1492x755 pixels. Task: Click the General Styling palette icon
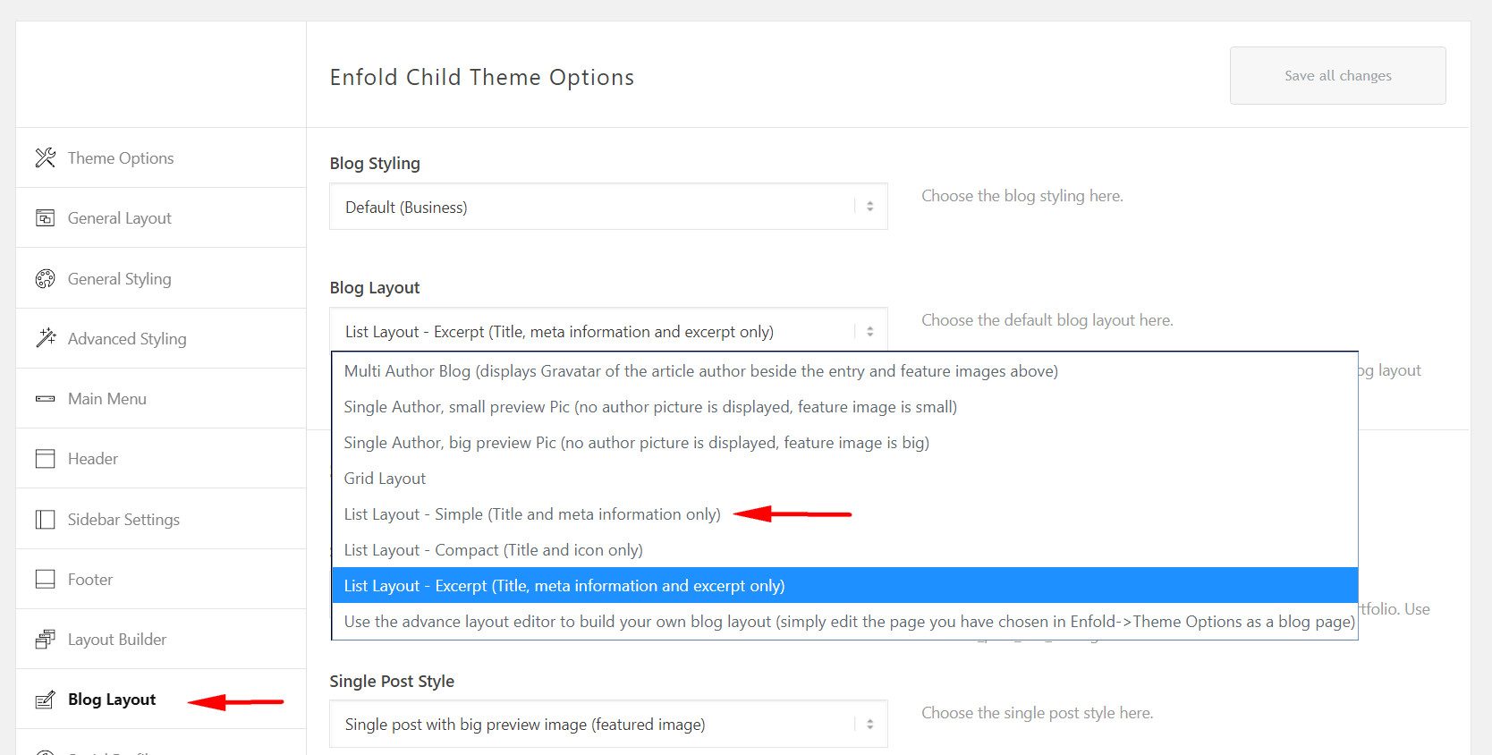[46, 279]
